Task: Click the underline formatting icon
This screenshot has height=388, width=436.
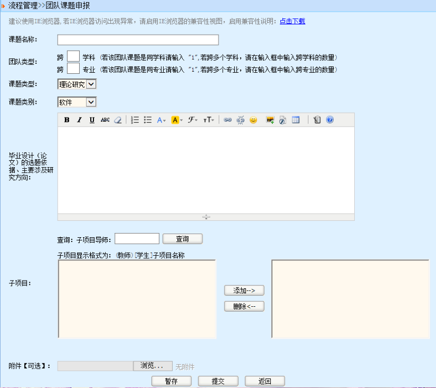Action: pyautogui.click(x=92, y=120)
